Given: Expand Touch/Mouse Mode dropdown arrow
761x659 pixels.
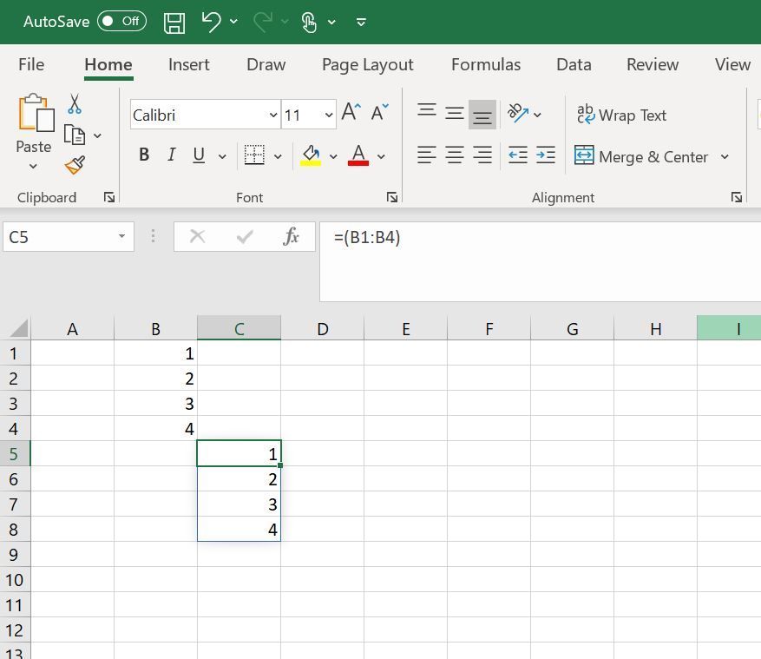Looking at the screenshot, I should tap(331, 22).
